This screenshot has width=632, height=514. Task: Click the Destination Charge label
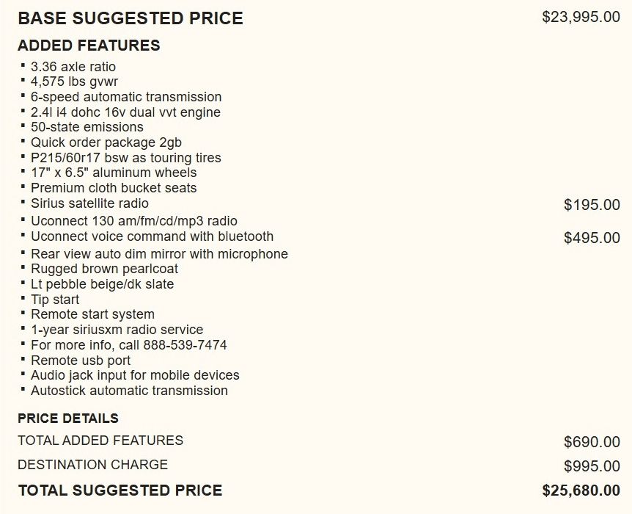pos(92,465)
